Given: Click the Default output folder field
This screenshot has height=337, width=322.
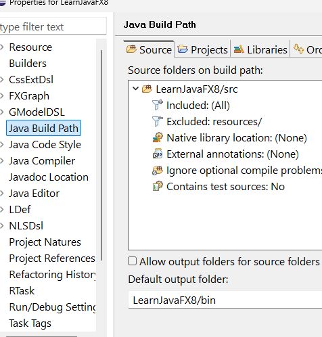Looking at the screenshot, I should (x=225, y=300).
